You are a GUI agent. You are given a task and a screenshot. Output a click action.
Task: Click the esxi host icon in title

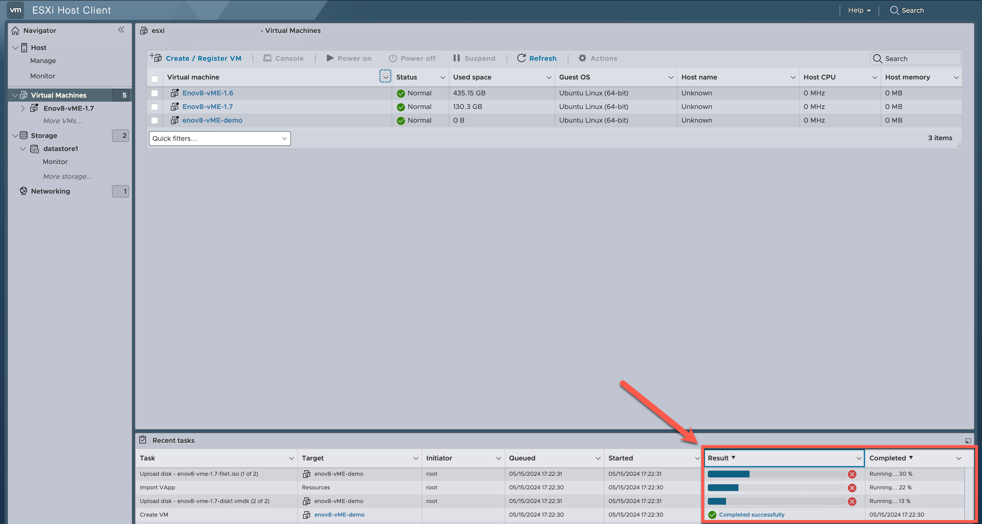(144, 30)
